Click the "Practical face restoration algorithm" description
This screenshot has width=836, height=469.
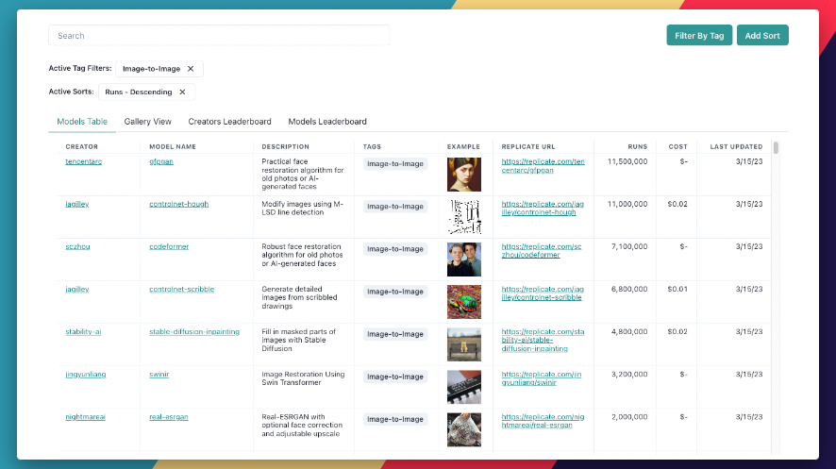pos(303,175)
